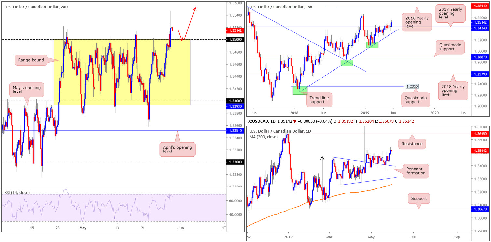The image size is (491, 242).
Task: Click the 1.34340 price tag on weekly chart
Action: pyautogui.click(x=480, y=28)
